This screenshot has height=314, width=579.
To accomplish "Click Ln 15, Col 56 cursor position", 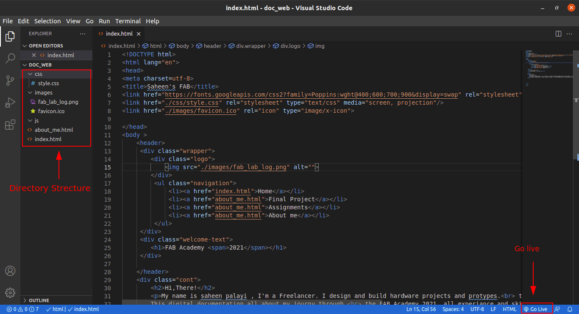I will (421, 309).
